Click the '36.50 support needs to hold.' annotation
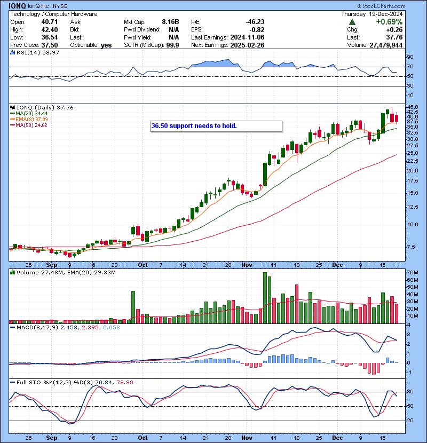This screenshot has height=443, width=427. click(x=194, y=126)
